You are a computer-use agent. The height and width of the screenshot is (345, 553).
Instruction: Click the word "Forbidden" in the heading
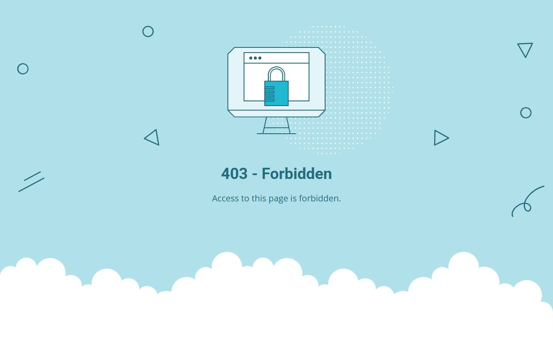point(297,174)
